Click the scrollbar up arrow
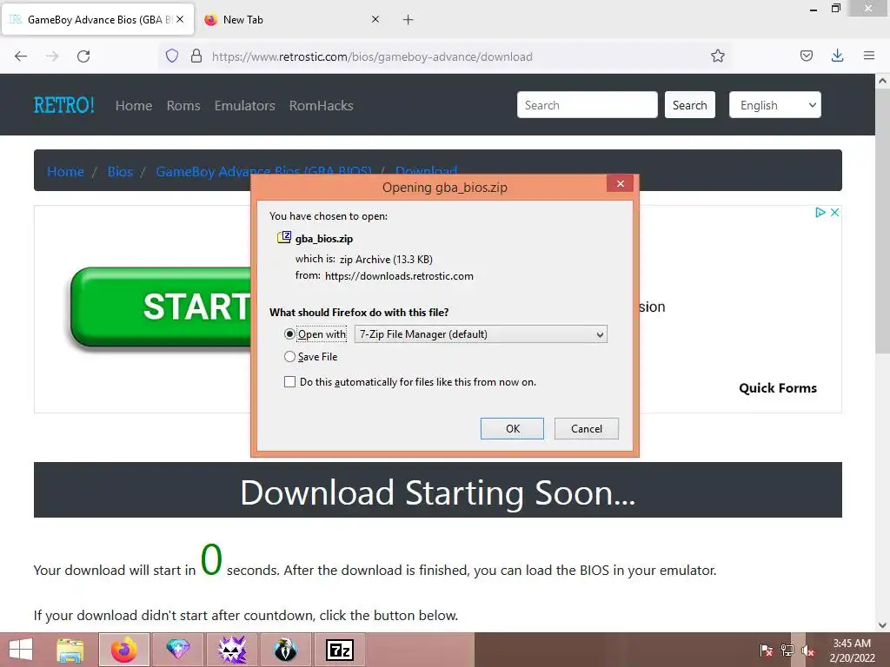Screen dimensions: 890x667 pos(882,81)
